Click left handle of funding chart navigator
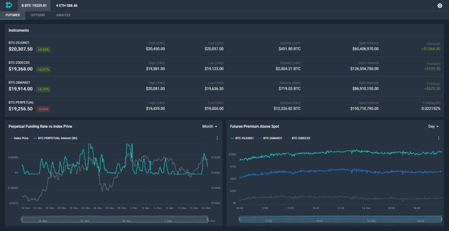449x231 pixels. tap(22, 219)
